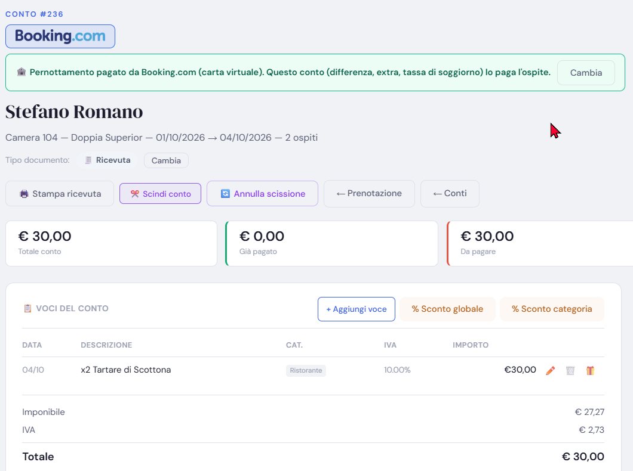Select the description x2 Tartare di Scottona
This screenshot has width=633, height=471.
125,370
